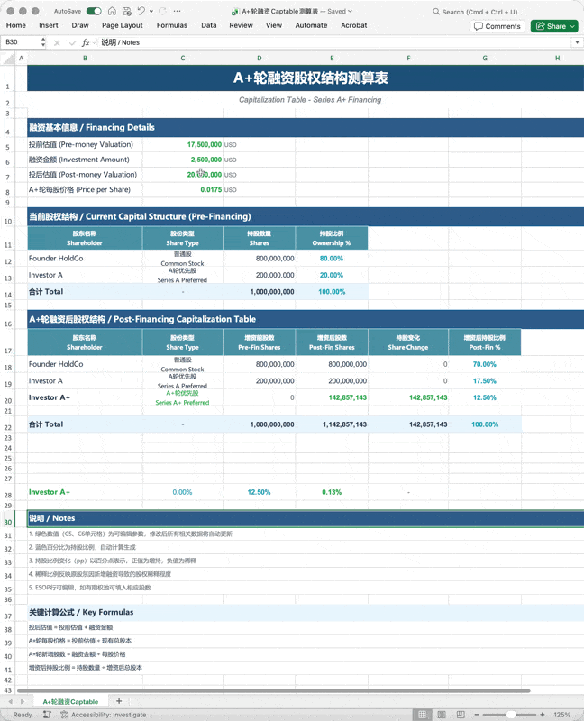
Task: Click the Ready status indicator
Action: (x=23, y=715)
